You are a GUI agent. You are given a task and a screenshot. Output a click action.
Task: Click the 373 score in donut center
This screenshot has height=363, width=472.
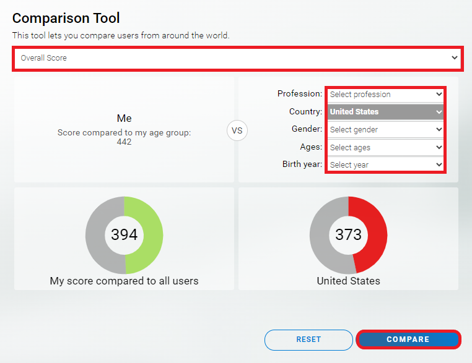(348, 235)
